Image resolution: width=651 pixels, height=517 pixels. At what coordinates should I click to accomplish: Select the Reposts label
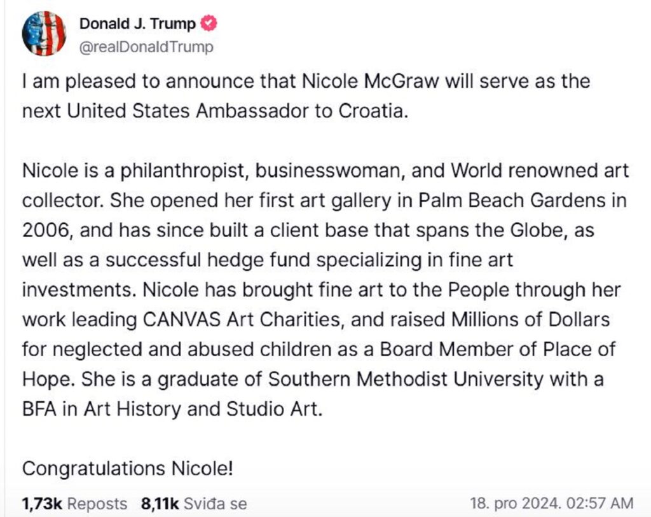click(97, 504)
